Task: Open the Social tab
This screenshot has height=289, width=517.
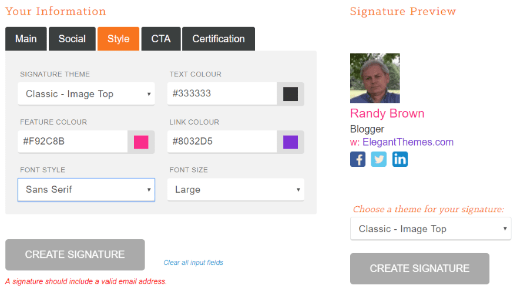Action: (x=72, y=39)
